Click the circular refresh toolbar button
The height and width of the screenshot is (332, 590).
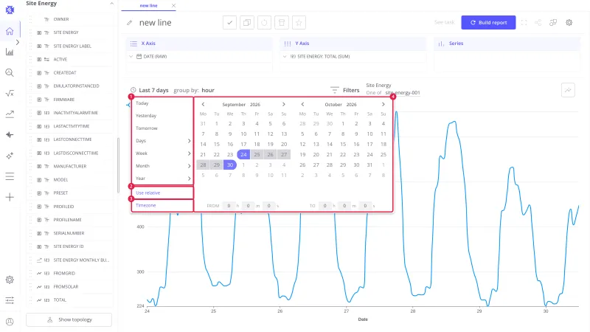point(264,23)
